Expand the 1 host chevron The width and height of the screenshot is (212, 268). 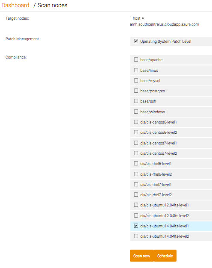(143, 18)
